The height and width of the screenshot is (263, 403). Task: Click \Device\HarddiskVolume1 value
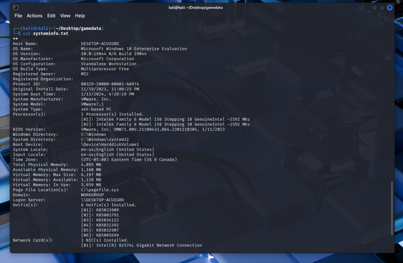click(110, 144)
